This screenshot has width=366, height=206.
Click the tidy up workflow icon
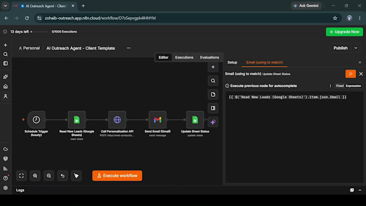76,176
